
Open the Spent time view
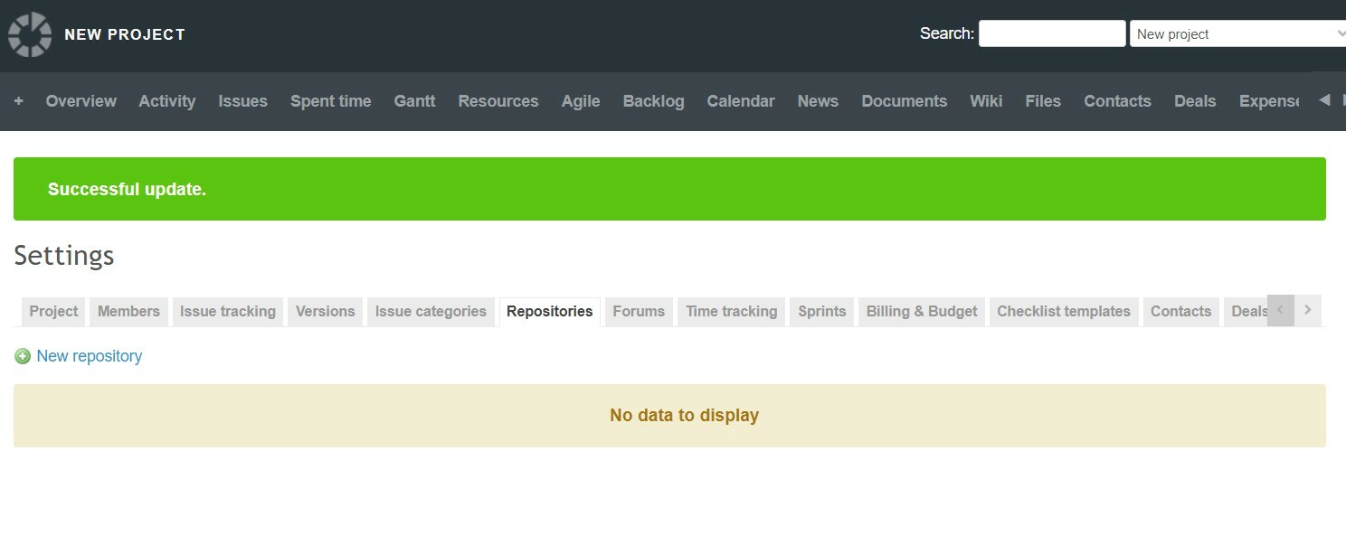click(330, 101)
